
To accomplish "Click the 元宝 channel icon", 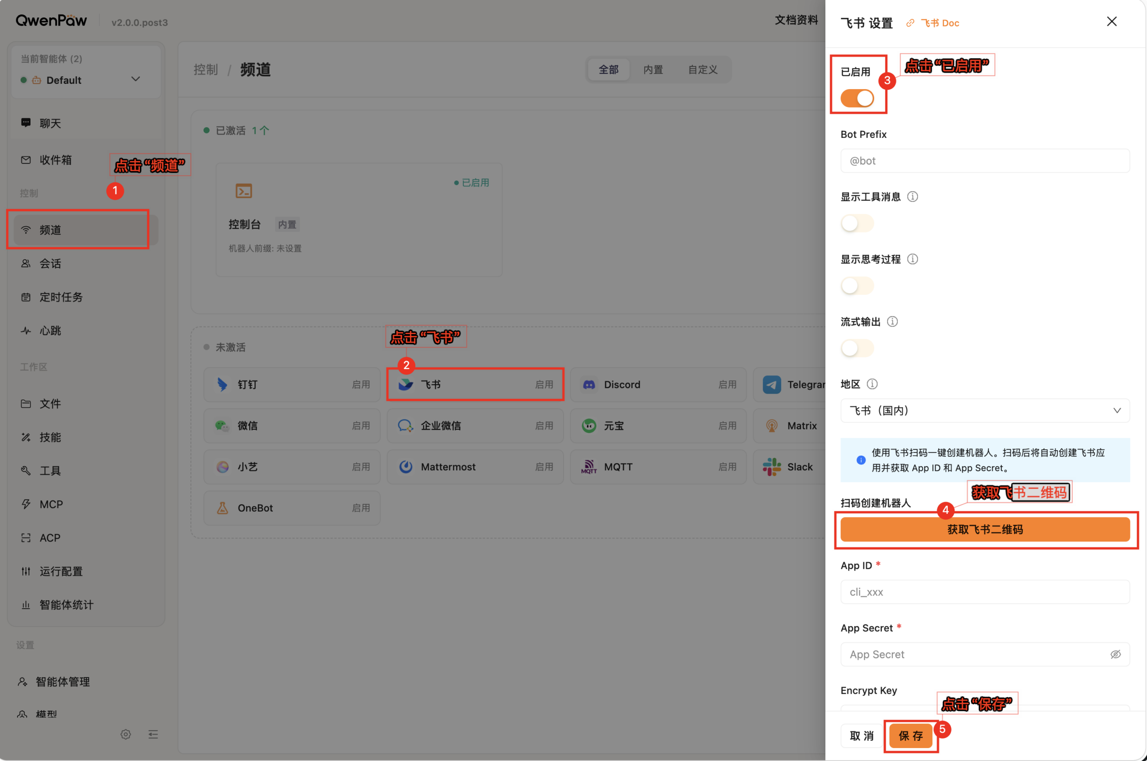I will coord(589,426).
